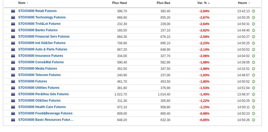Open the STOXX600 Trvl&Lei Futures link
Viewport: 268px width, 132px height.
tap(39, 24)
